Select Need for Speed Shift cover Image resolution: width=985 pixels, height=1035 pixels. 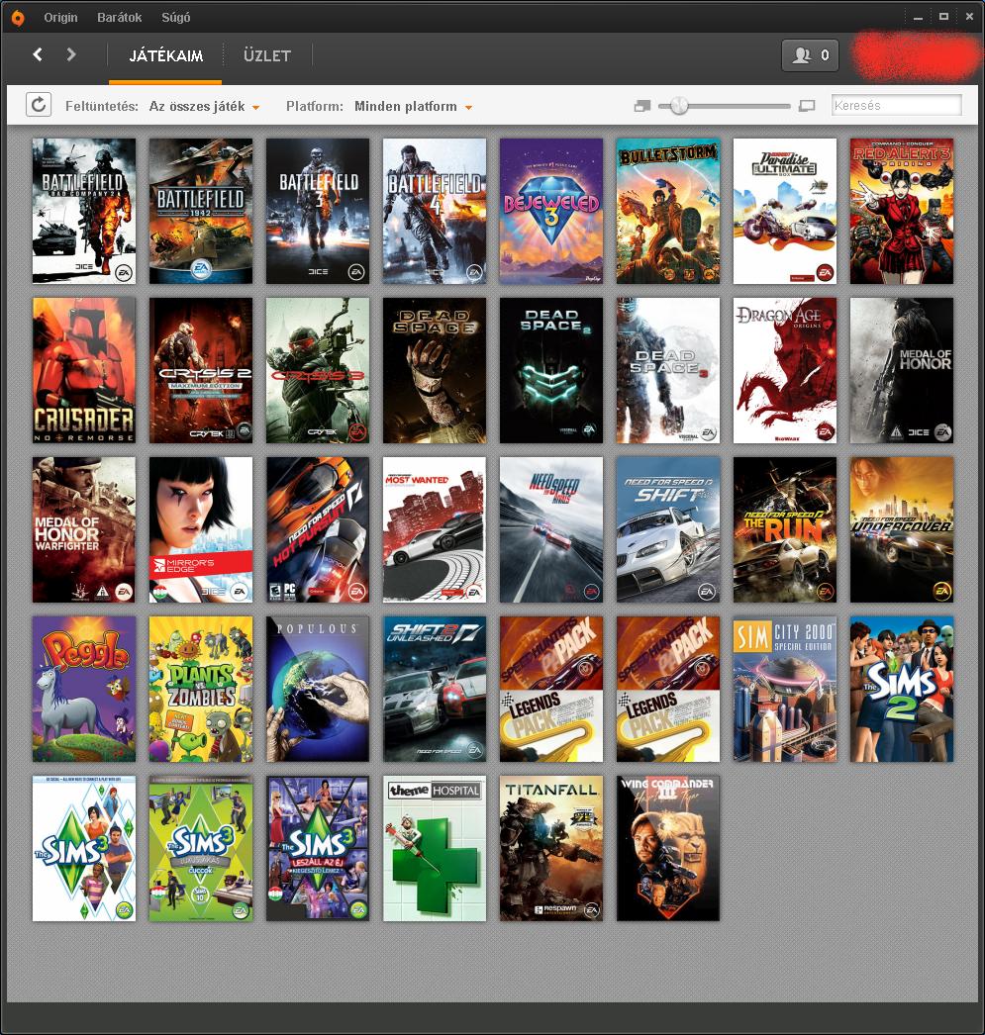coord(668,530)
